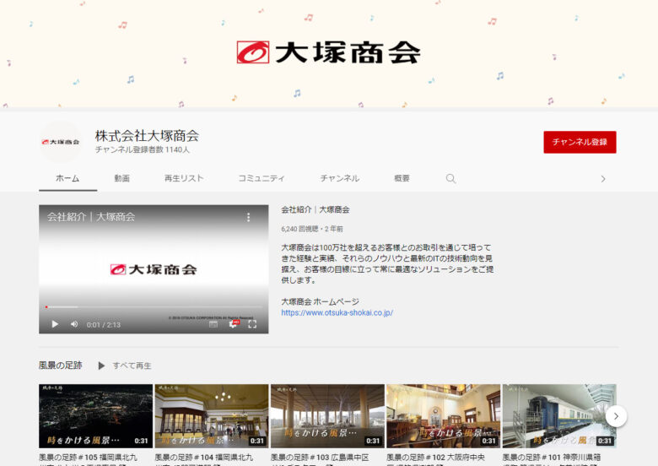This screenshot has width=658, height=466.
Task: Open the 風景の足跡＃101 train thumbnail
Action: pyautogui.click(x=559, y=416)
